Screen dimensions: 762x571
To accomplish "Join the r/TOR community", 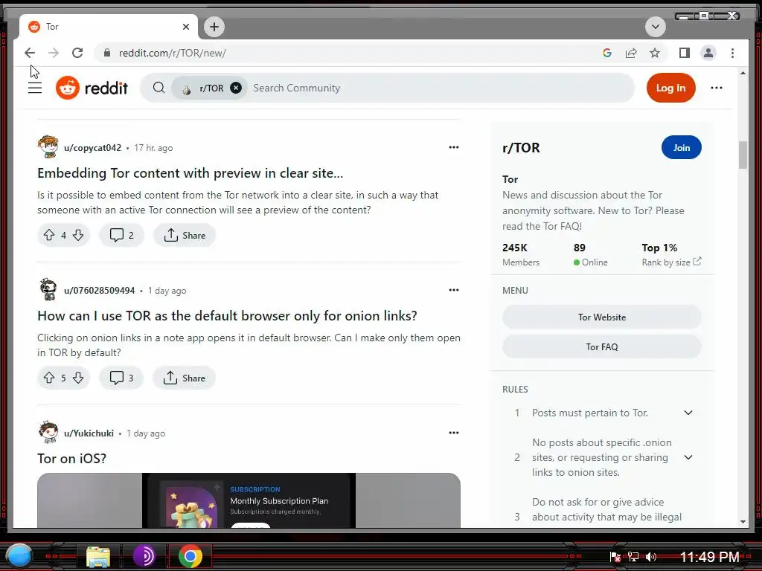I will coord(682,148).
